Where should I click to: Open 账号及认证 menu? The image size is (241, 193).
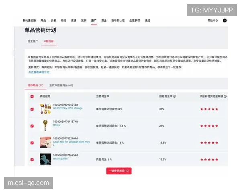tap(118, 21)
